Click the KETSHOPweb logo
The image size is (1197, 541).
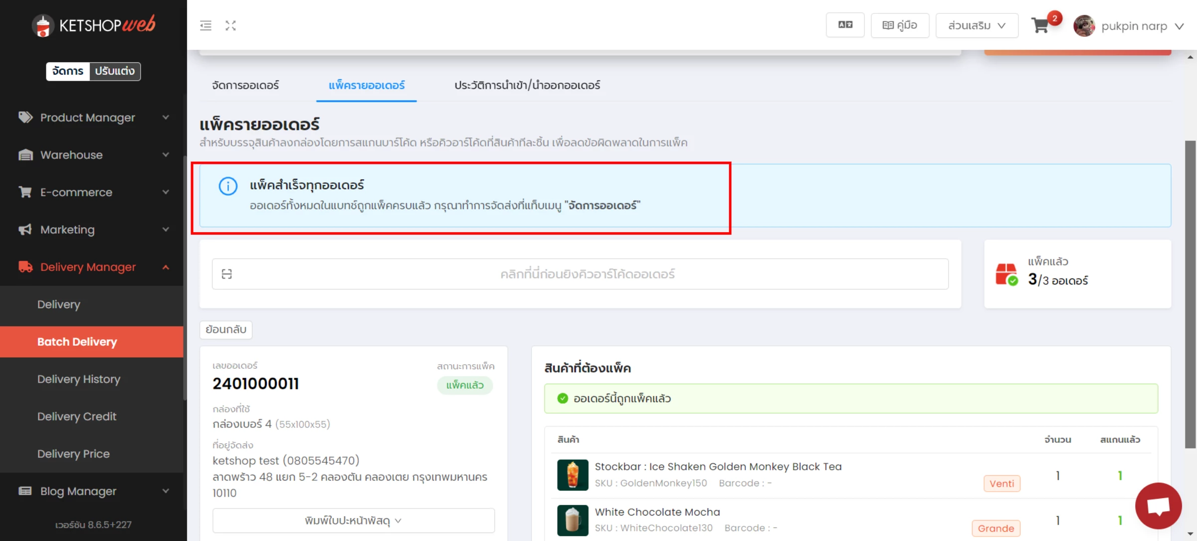point(93,24)
